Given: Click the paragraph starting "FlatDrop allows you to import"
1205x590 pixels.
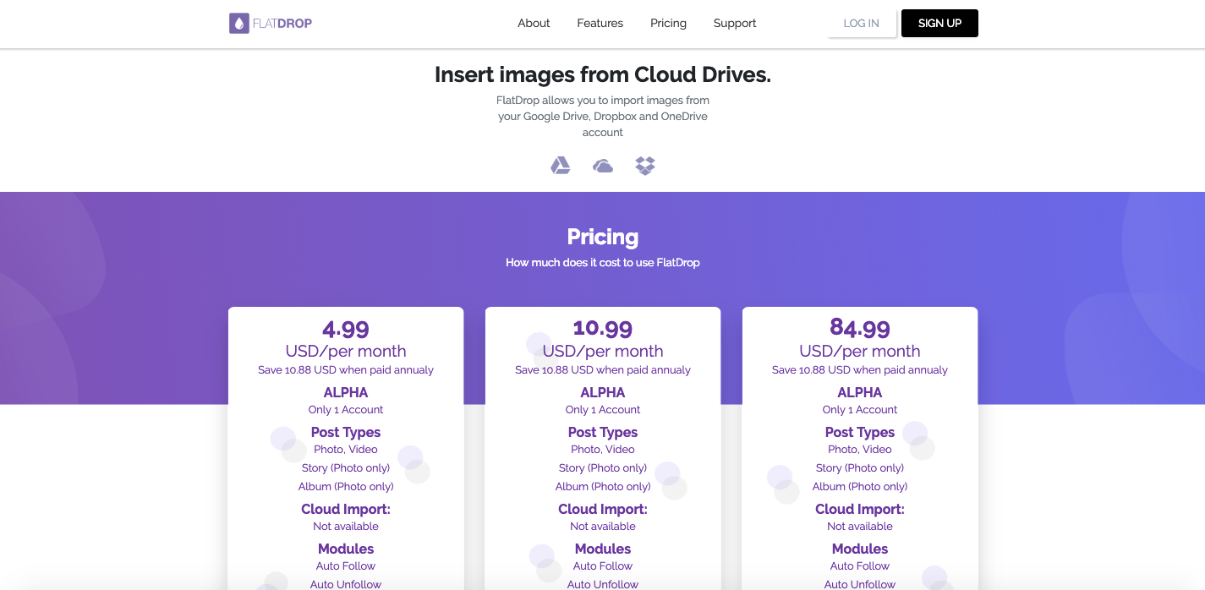Looking at the screenshot, I should 603,116.
